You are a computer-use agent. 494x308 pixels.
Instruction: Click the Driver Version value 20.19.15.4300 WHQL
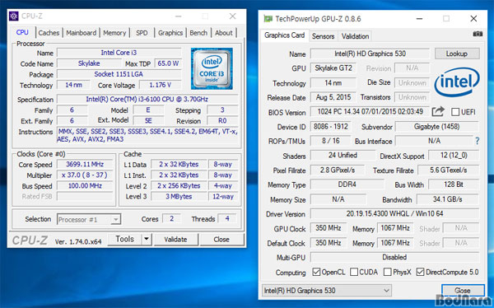pos(394,213)
